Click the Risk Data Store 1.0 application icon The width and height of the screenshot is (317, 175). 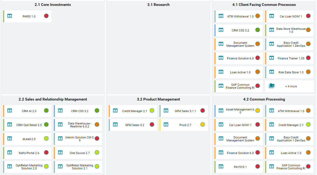coord(272,72)
